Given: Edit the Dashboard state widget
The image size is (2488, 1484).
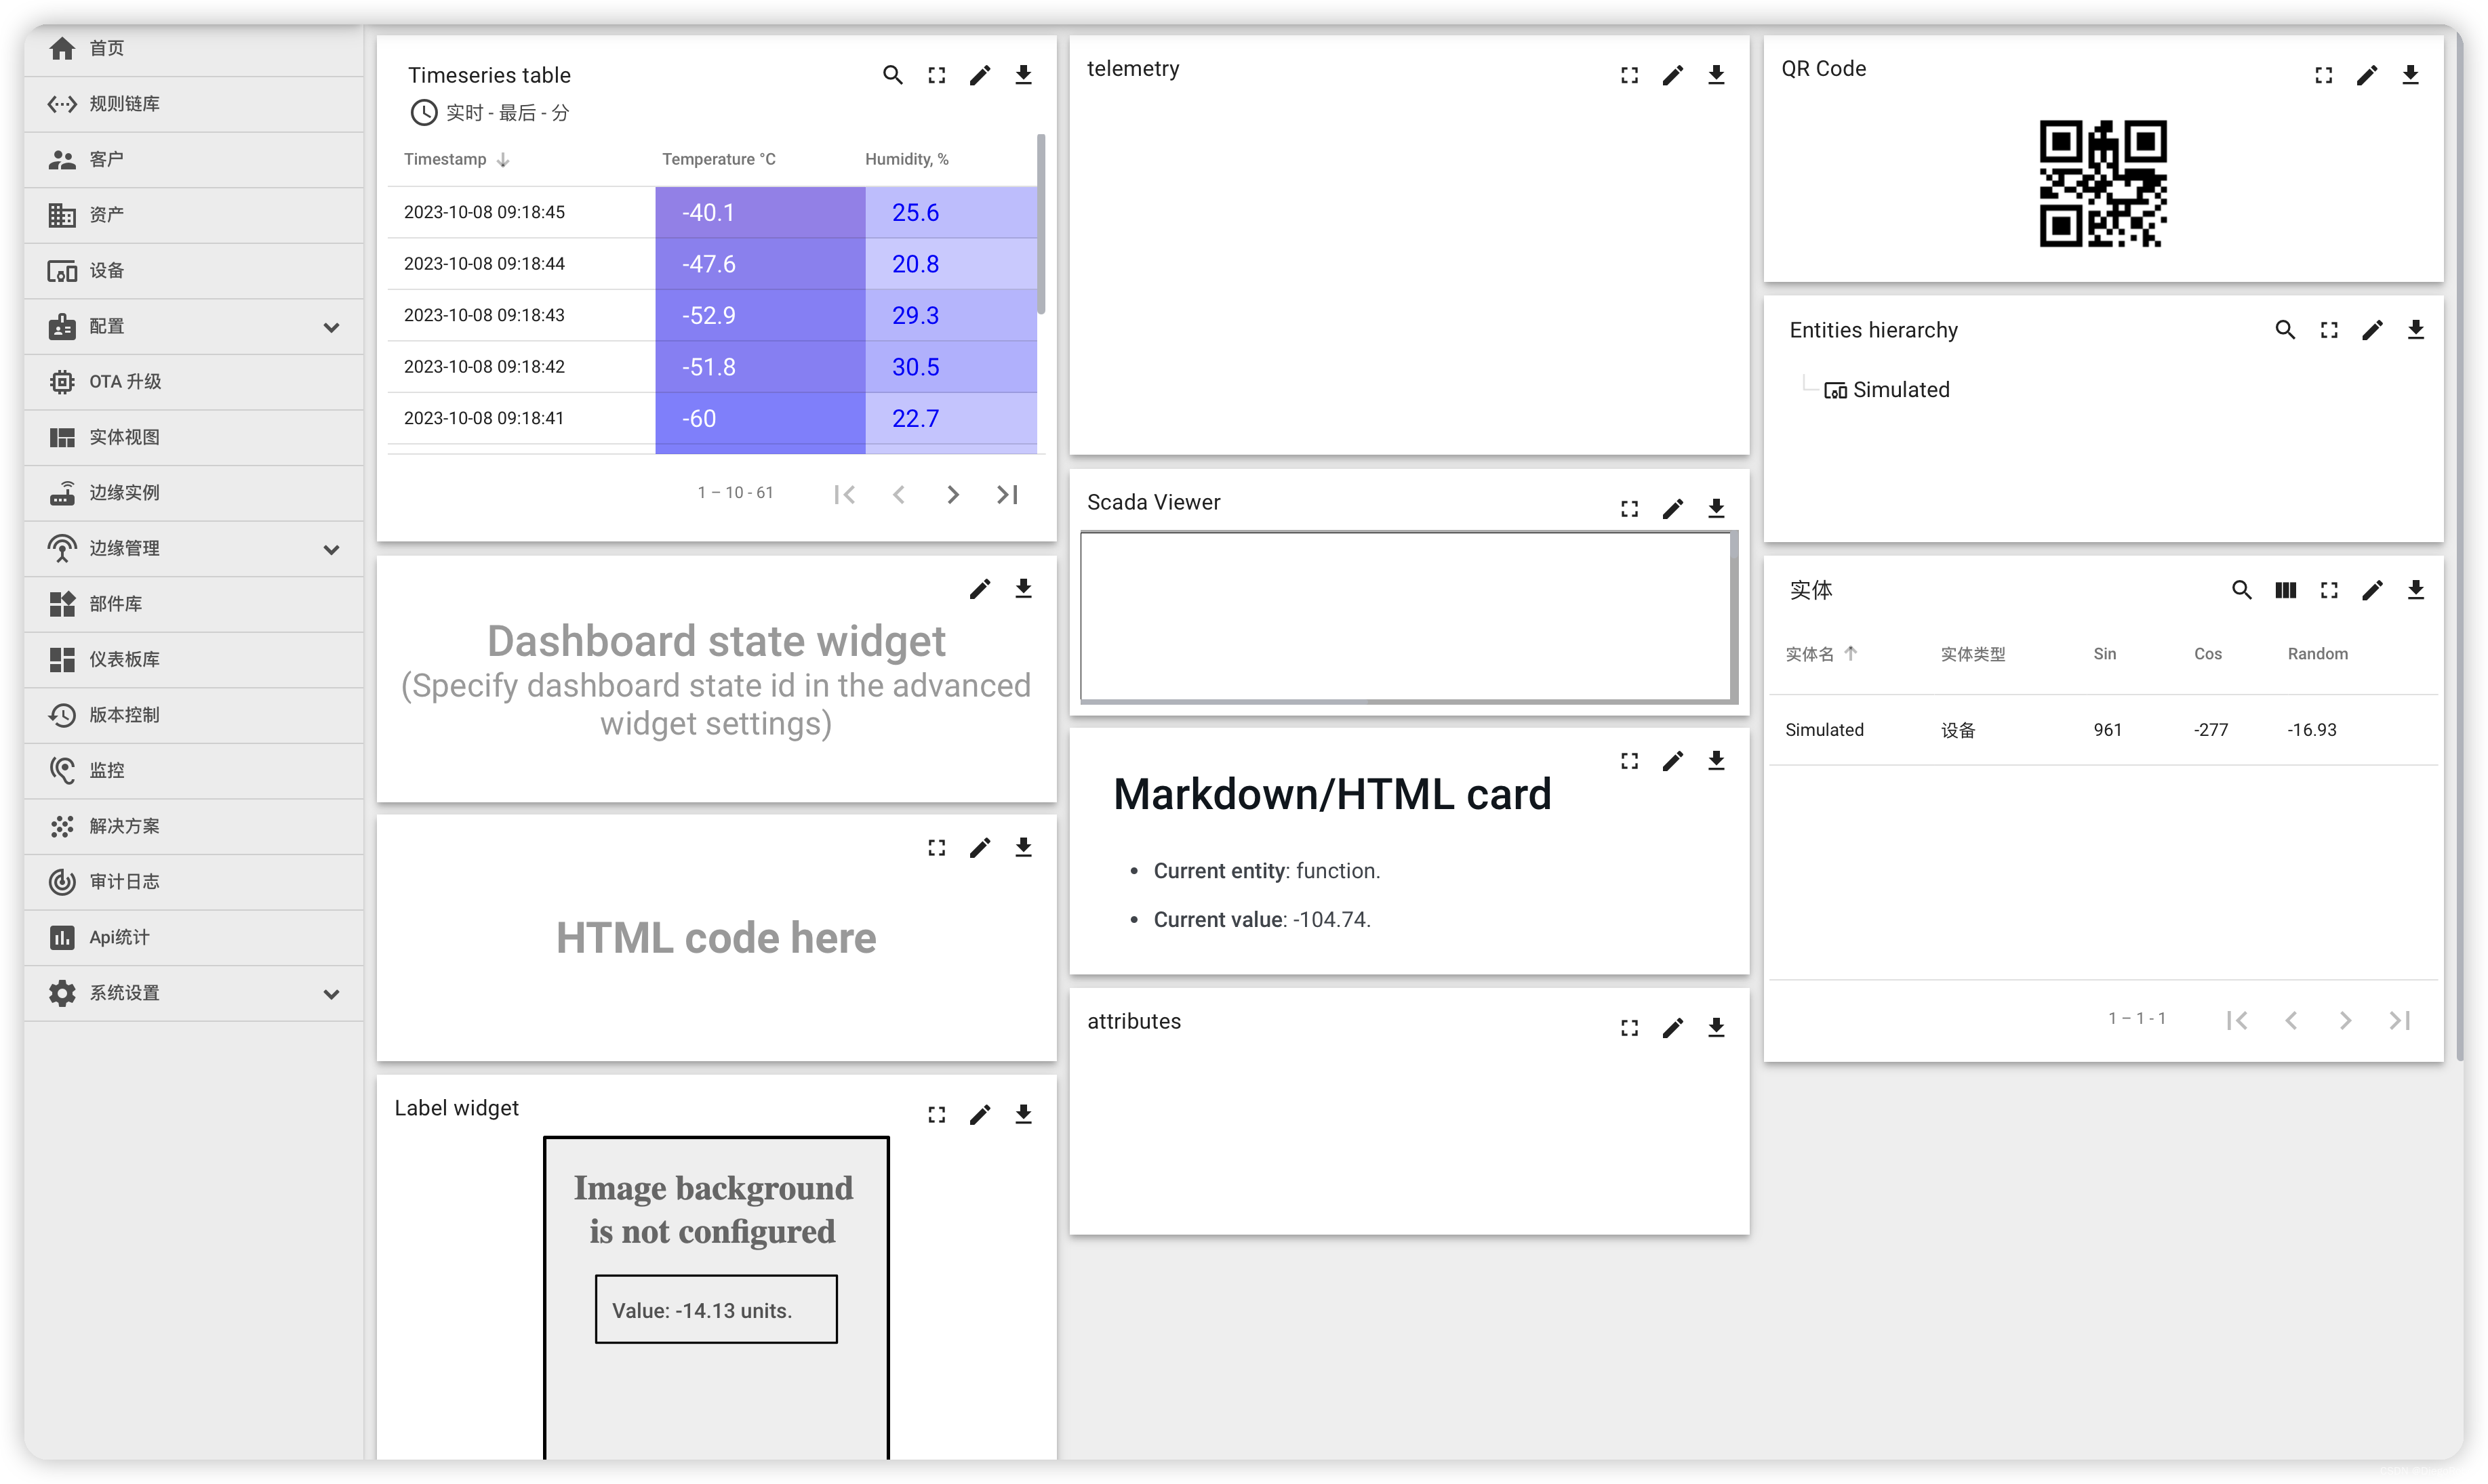Looking at the screenshot, I should [980, 589].
